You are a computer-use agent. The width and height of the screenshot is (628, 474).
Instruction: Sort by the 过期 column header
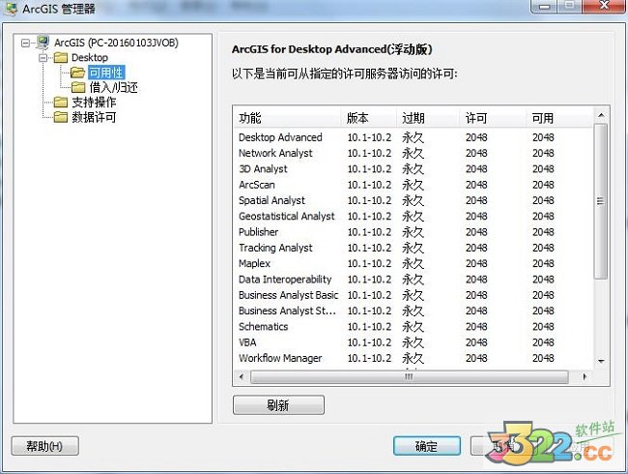click(428, 118)
